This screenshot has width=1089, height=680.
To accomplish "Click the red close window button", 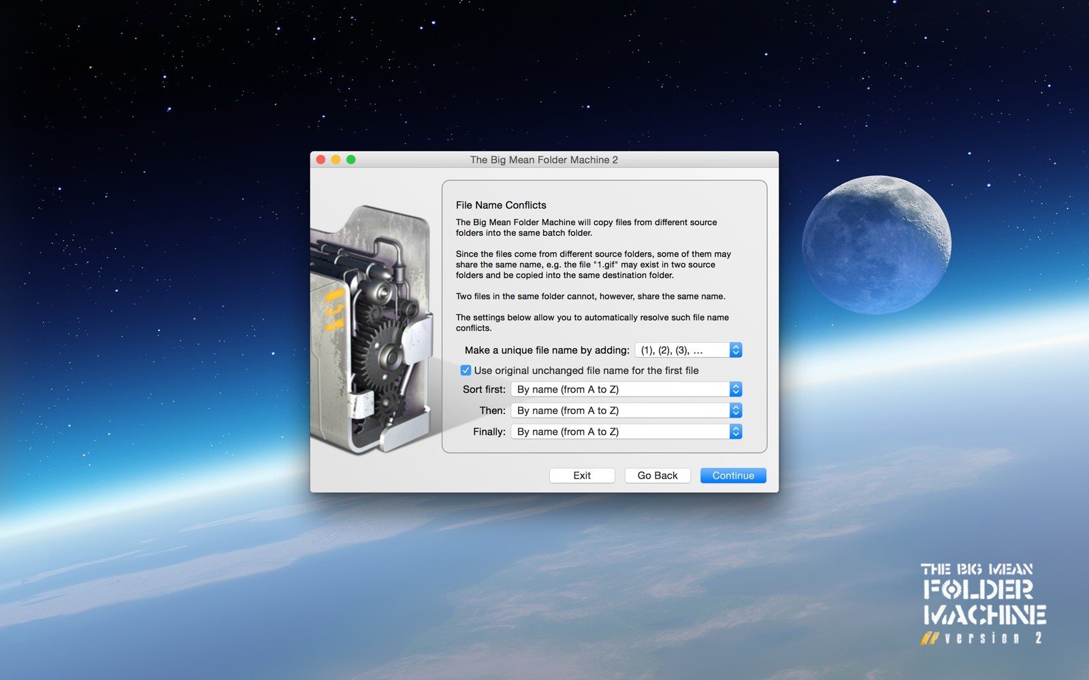I will (321, 160).
